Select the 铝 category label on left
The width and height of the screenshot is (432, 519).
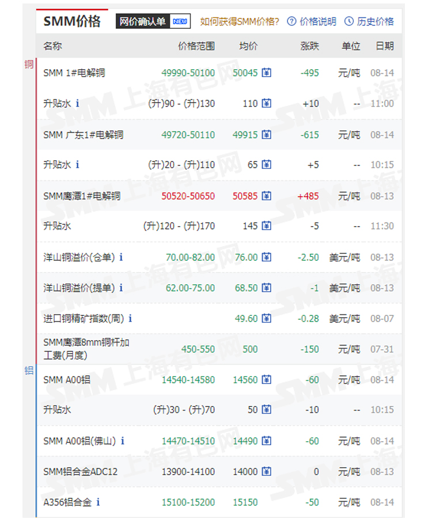tap(28, 371)
